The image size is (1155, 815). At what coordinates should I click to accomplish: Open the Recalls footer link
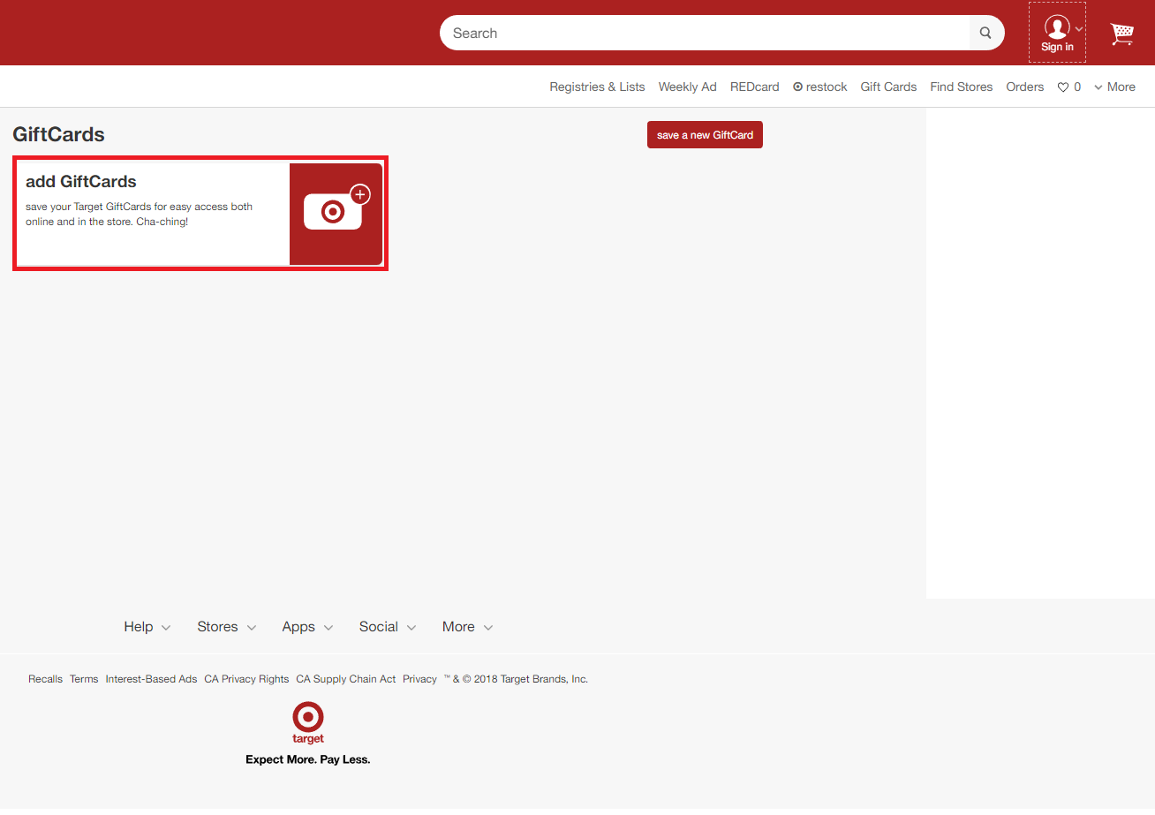tap(45, 679)
